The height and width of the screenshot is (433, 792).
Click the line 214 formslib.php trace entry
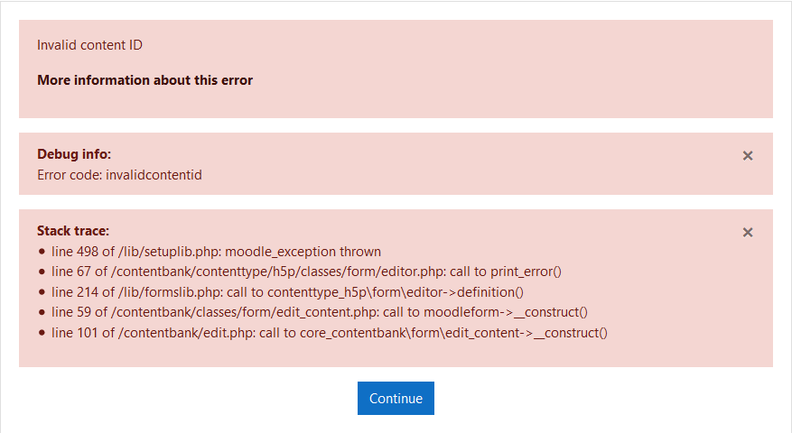(x=287, y=292)
